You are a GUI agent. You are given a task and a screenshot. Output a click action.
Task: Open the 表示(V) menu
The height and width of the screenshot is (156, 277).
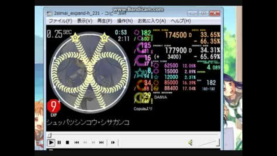point(85,21)
